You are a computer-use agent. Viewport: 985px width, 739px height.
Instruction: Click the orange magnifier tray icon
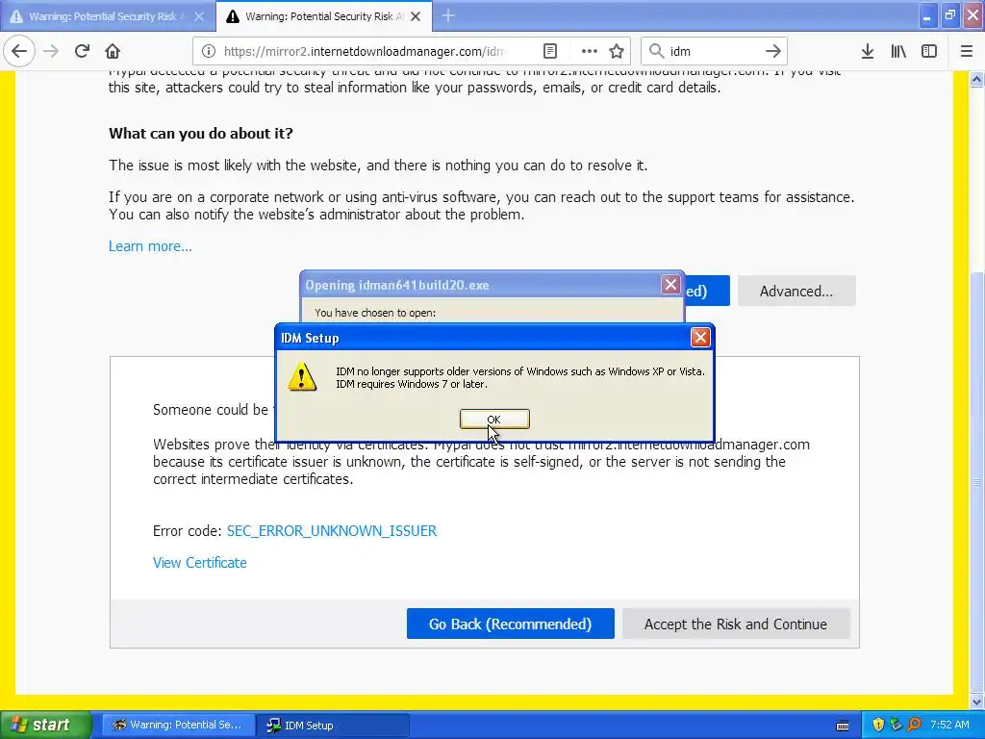pos(914,725)
